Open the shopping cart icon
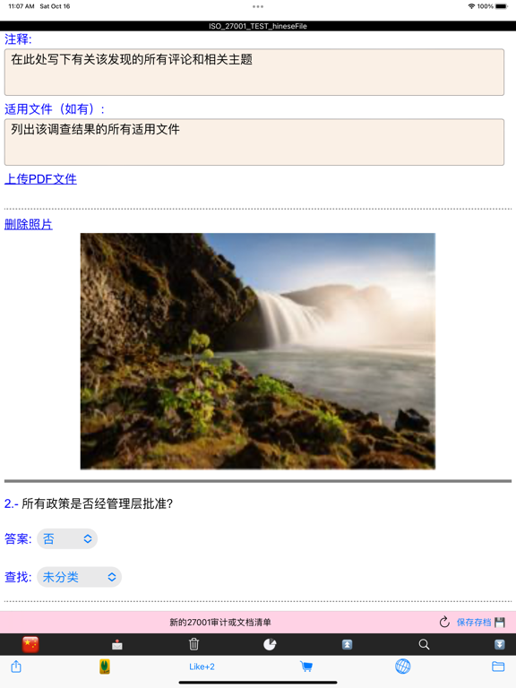Image resolution: width=516 pixels, height=688 pixels. tap(306, 666)
